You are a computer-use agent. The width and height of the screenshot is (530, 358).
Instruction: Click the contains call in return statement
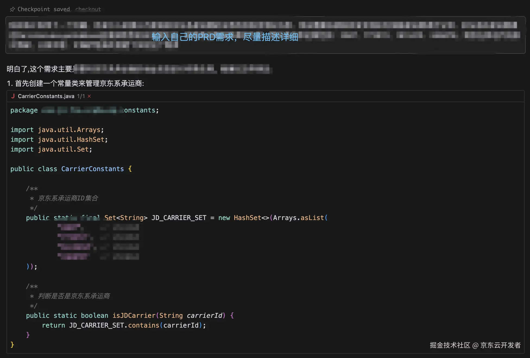coord(143,325)
